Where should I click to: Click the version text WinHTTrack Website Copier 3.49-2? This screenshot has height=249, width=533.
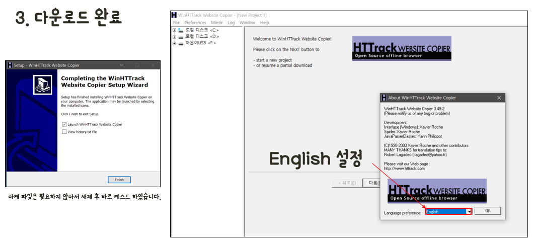pyautogui.click(x=414, y=108)
